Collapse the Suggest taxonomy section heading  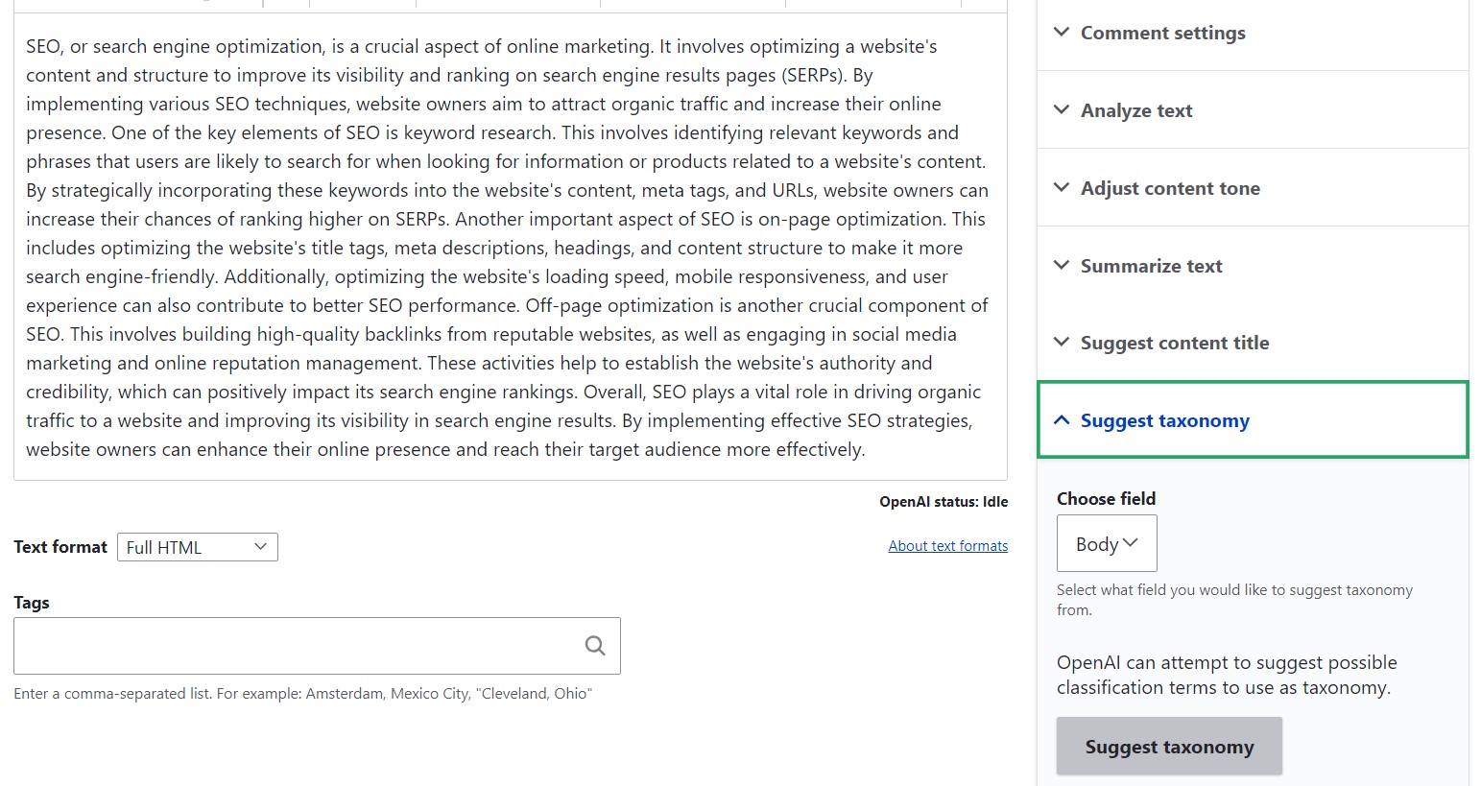(1164, 420)
